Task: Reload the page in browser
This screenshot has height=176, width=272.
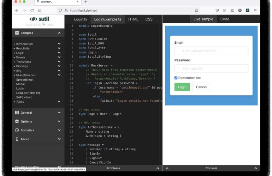Action: pos(32,11)
